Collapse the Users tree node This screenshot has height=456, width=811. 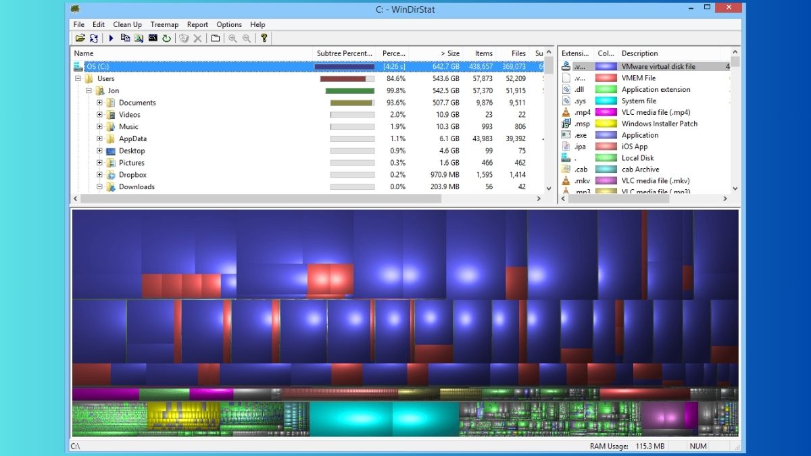(x=78, y=78)
